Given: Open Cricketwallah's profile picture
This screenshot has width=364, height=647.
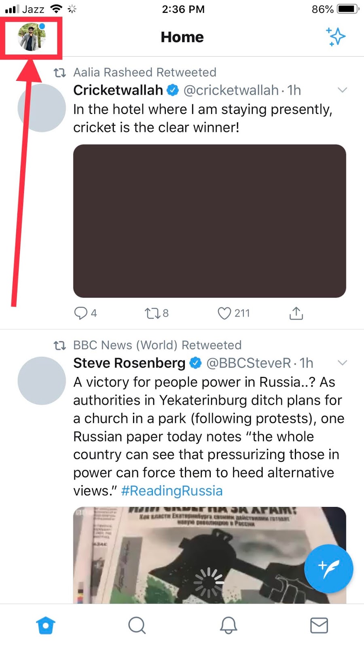Looking at the screenshot, I should click(x=42, y=108).
